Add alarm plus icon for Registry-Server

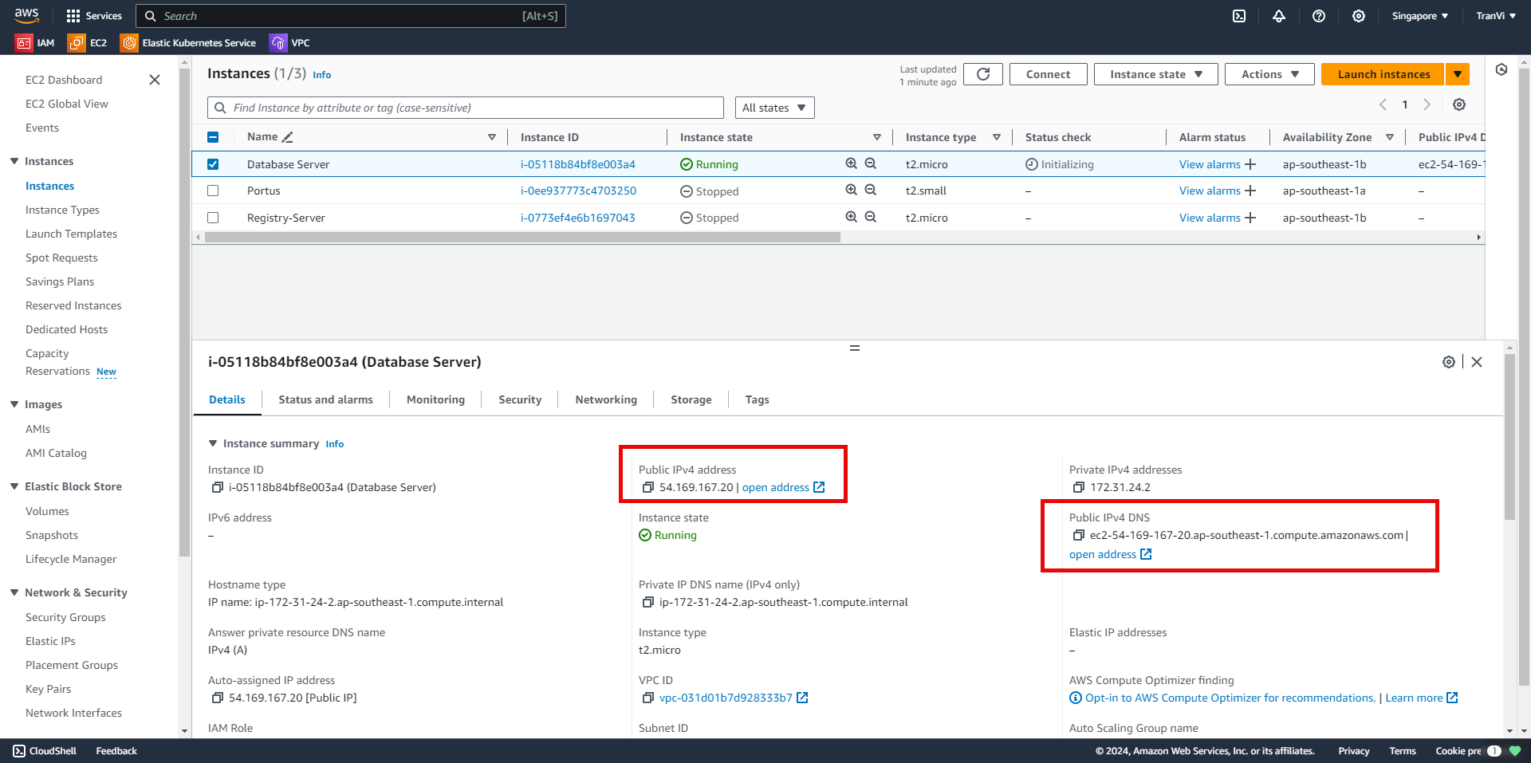pyautogui.click(x=1250, y=218)
